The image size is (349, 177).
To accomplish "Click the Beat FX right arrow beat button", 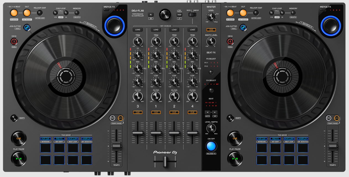I will pyautogui.click(x=215, y=112).
